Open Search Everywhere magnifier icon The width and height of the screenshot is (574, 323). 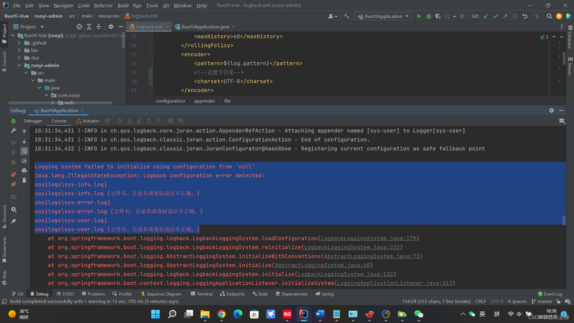click(549, 16)
